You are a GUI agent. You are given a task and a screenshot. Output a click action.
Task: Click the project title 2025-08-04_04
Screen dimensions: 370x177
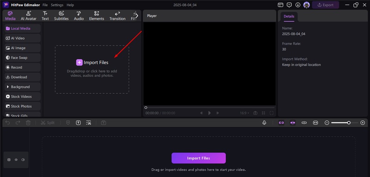[x=185, y=5]
